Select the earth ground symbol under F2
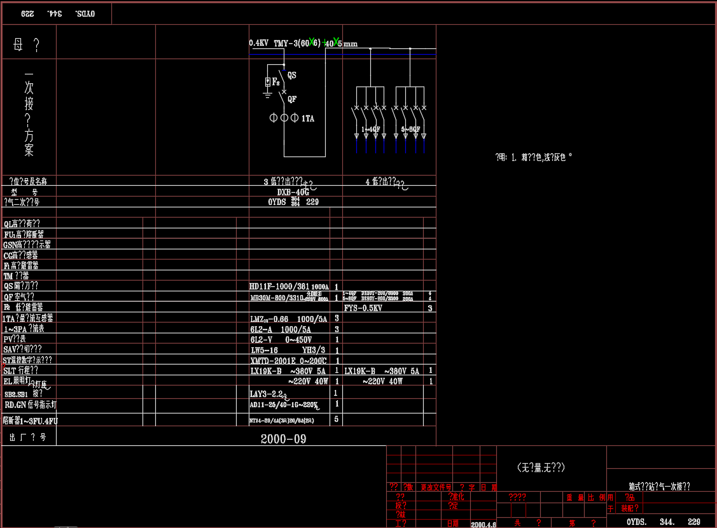The width and height of the screenshot is (717, 528). (267, 95)
